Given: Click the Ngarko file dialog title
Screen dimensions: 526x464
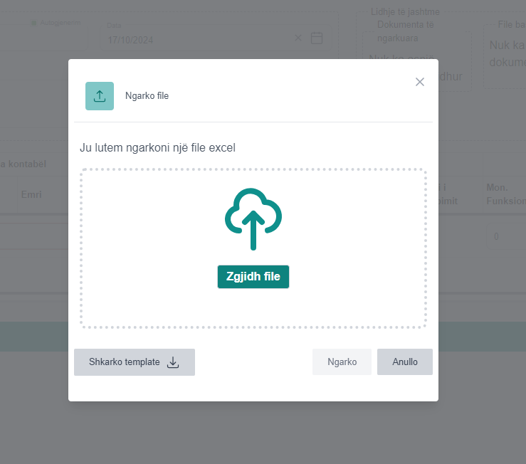Looking at the screenshot, I should pyautogui.click(x=147, y=96).
